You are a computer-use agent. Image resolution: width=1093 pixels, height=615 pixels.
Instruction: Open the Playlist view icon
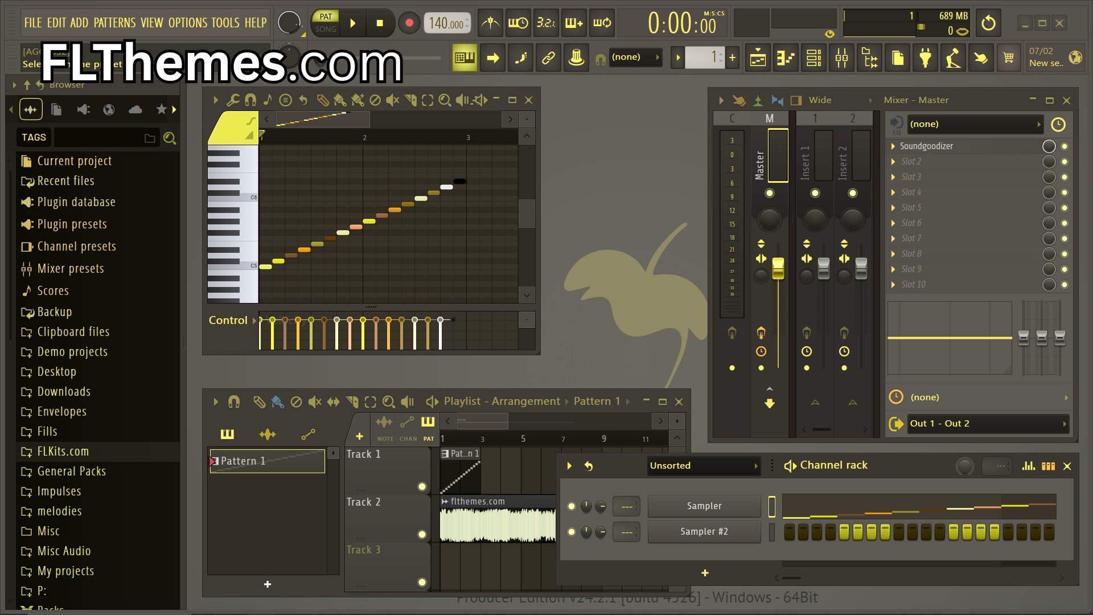coord(758,58)
